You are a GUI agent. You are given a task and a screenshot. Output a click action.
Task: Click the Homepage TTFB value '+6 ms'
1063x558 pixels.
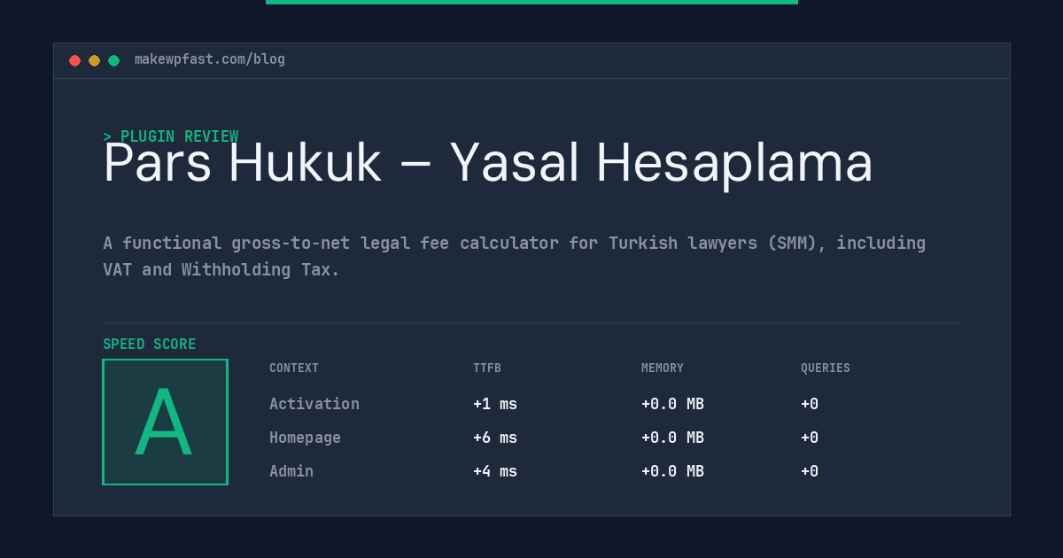495,438
